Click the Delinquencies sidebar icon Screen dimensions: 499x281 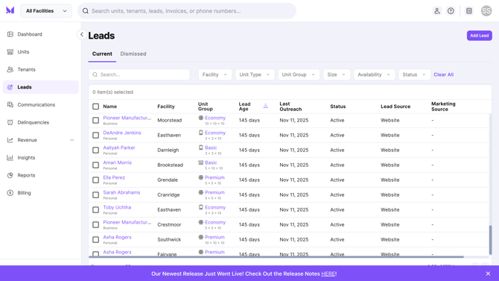pyautogui.click(x=10, y=122)
